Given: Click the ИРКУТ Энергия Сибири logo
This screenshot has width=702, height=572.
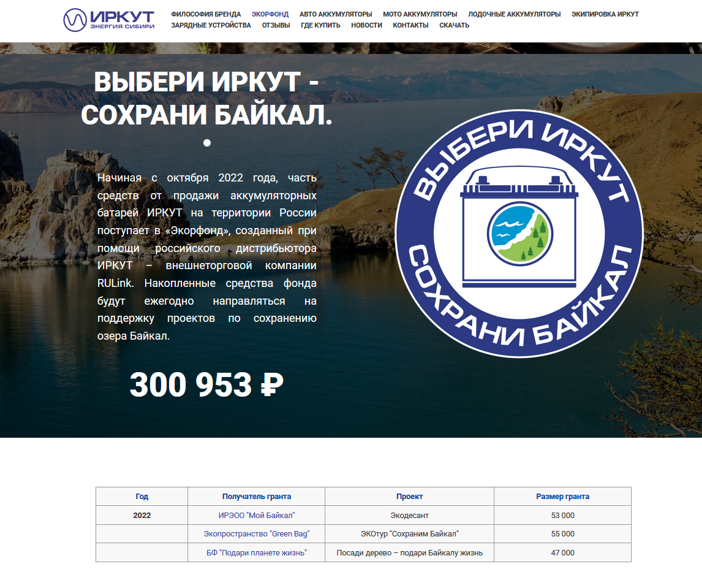Looking at the screenshot, I should (x=109, y=20).
